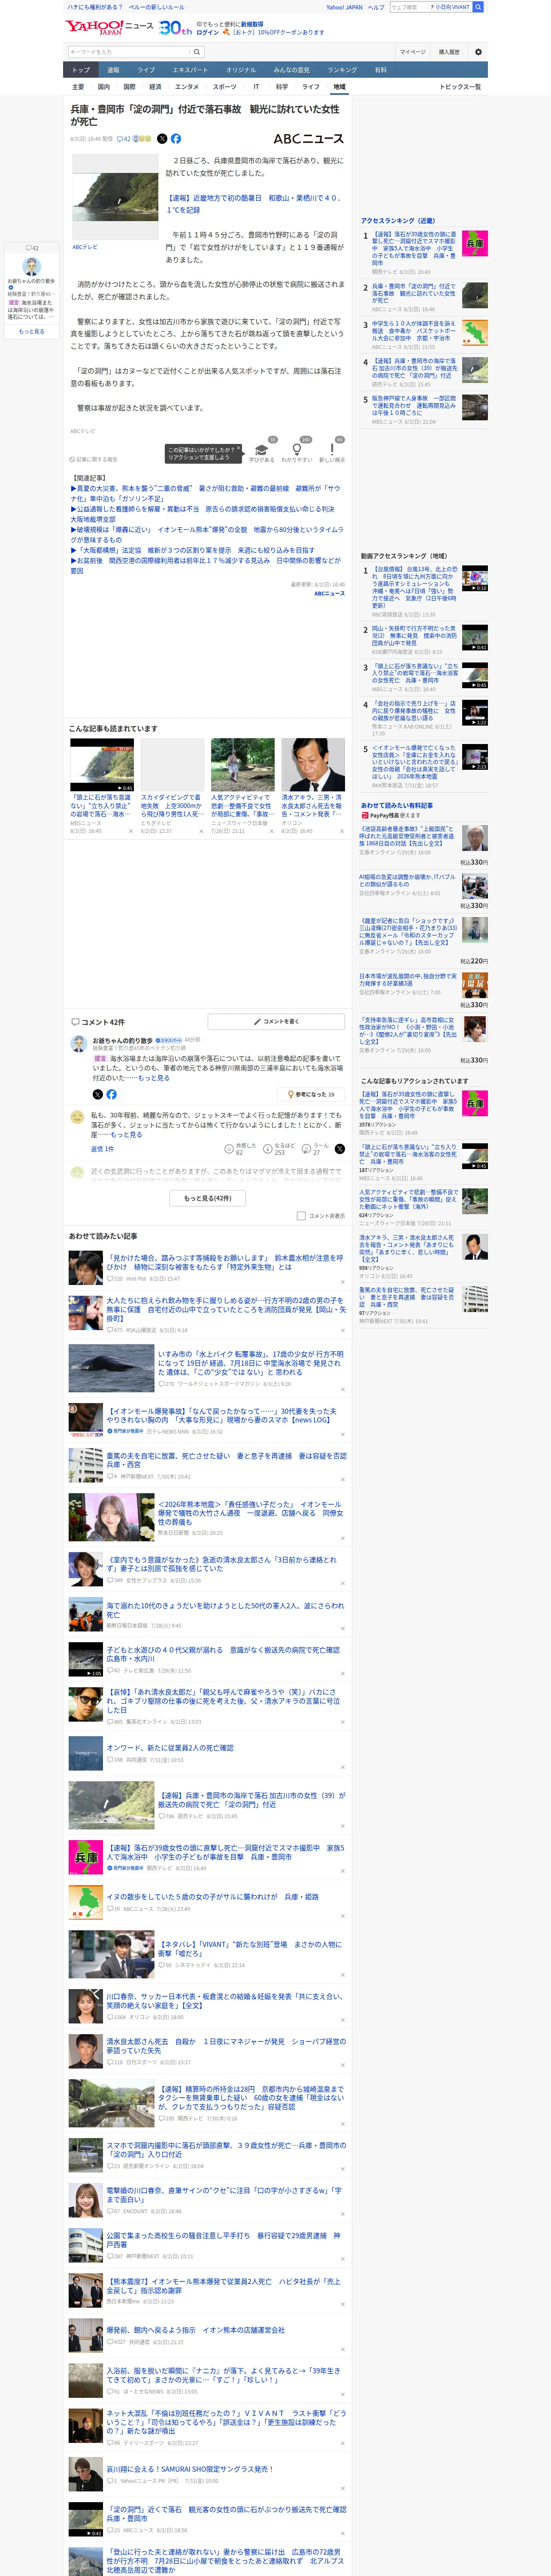
Task: Open the トップ navigation tab
Action: (81, 70)
